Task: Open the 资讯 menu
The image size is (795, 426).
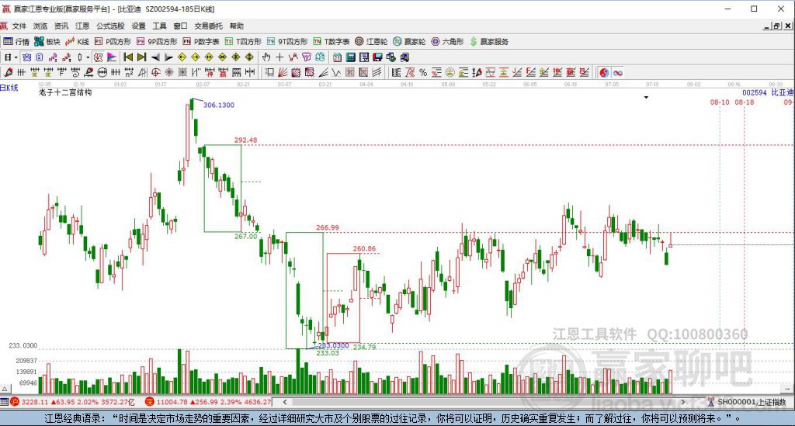Action: click(61, 26)
